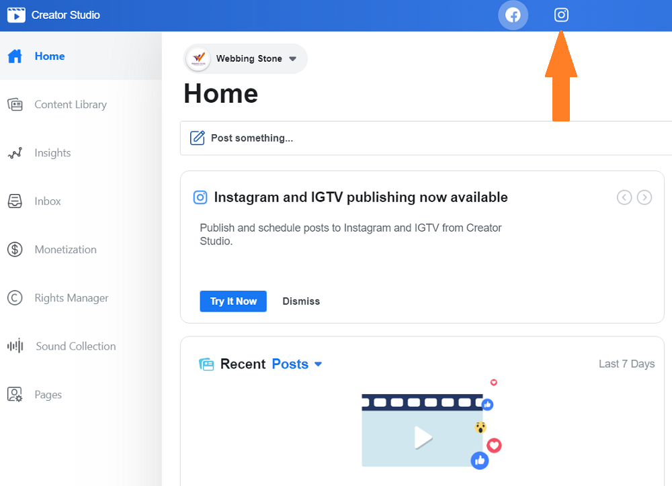Click the Monetization dollar icon
The width and height of the screenshot is (672, 486).
click(x=15, y=249)
